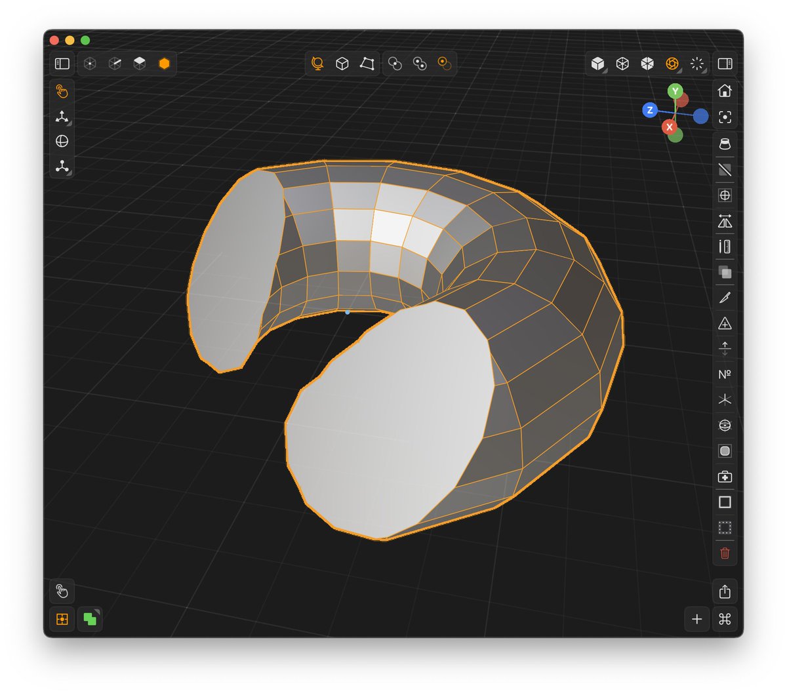Screen dimensions: 787x695
Task: Switch viewport to wireframe shading
Action: 622,63
